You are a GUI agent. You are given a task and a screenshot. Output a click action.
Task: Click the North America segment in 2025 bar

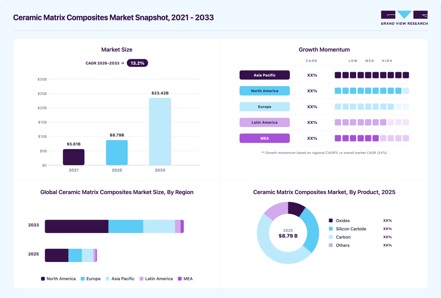click(x=57, y=255)
